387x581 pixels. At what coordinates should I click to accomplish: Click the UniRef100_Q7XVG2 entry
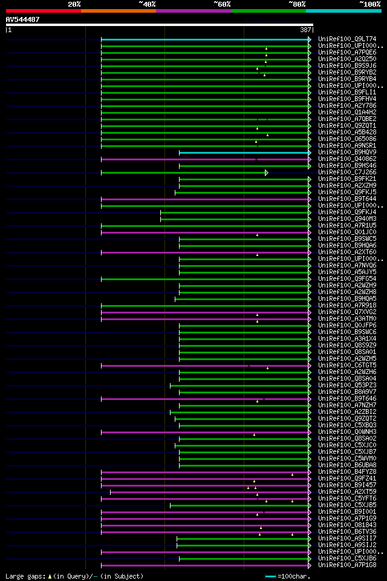347,312
